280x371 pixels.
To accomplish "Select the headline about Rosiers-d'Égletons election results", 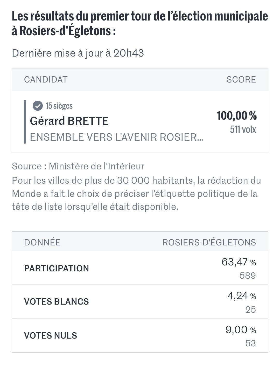I will click(x=140, y=23).
